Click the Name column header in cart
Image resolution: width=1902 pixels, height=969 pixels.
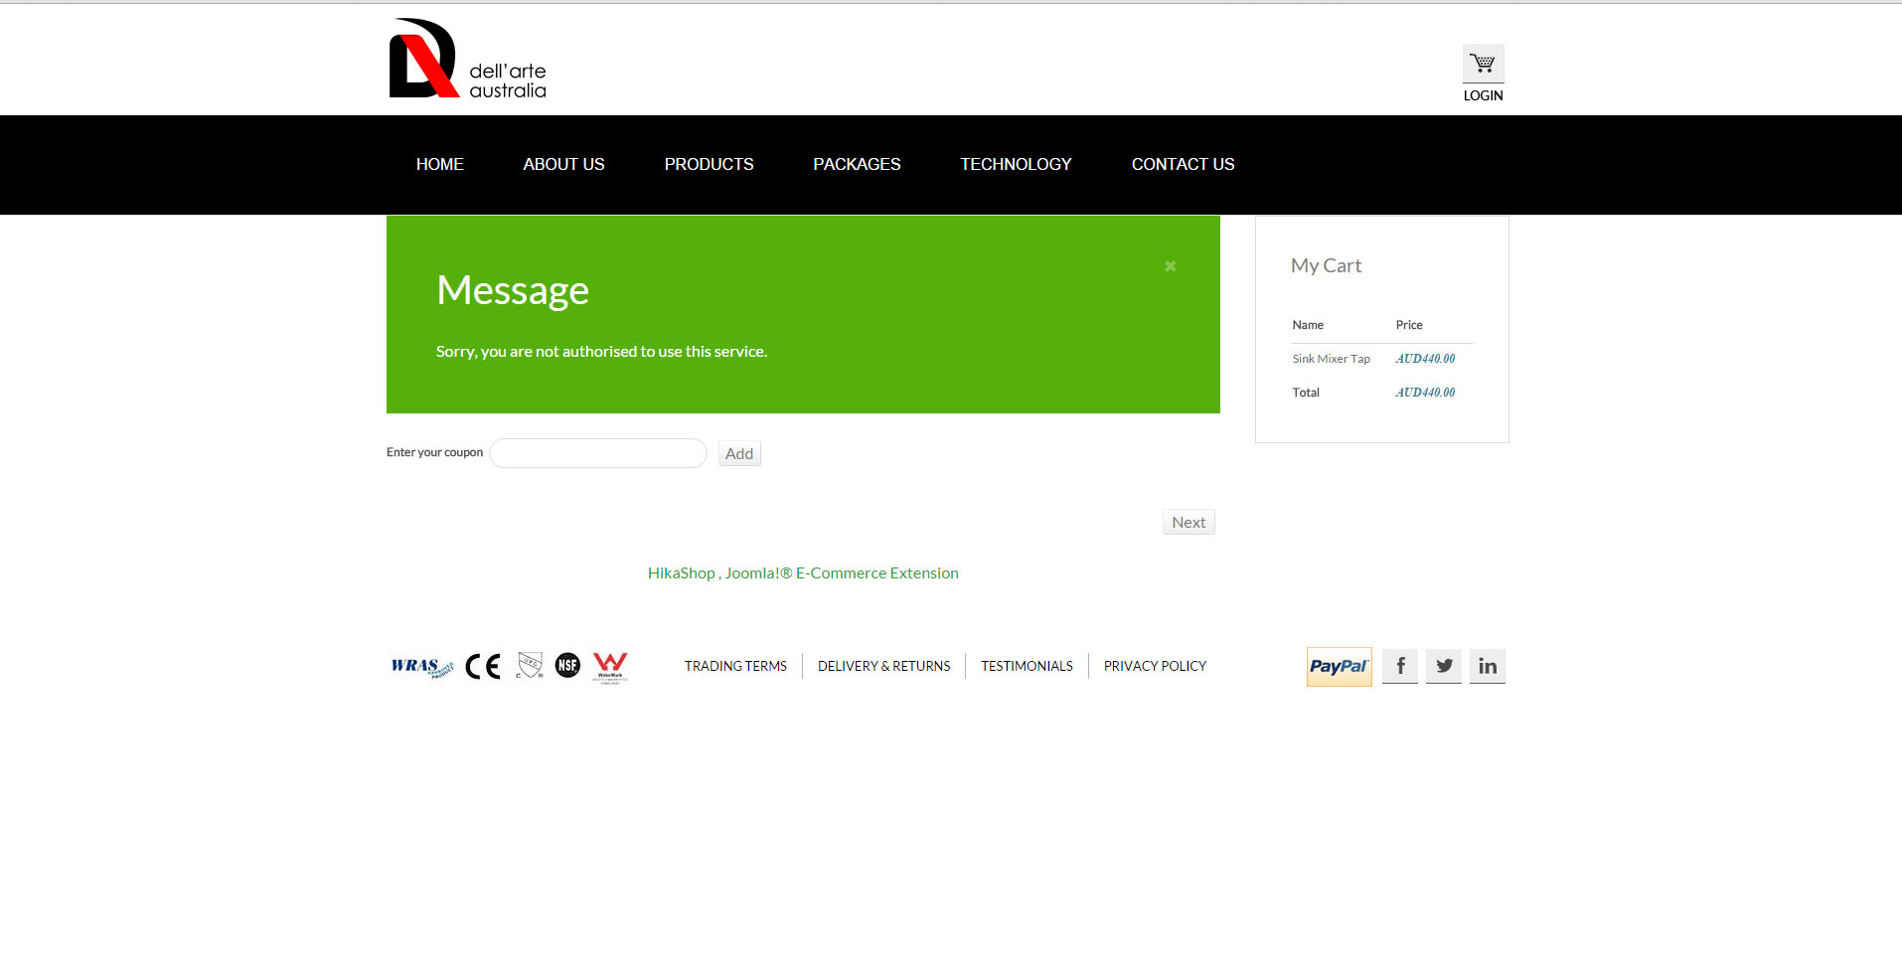1308,325
